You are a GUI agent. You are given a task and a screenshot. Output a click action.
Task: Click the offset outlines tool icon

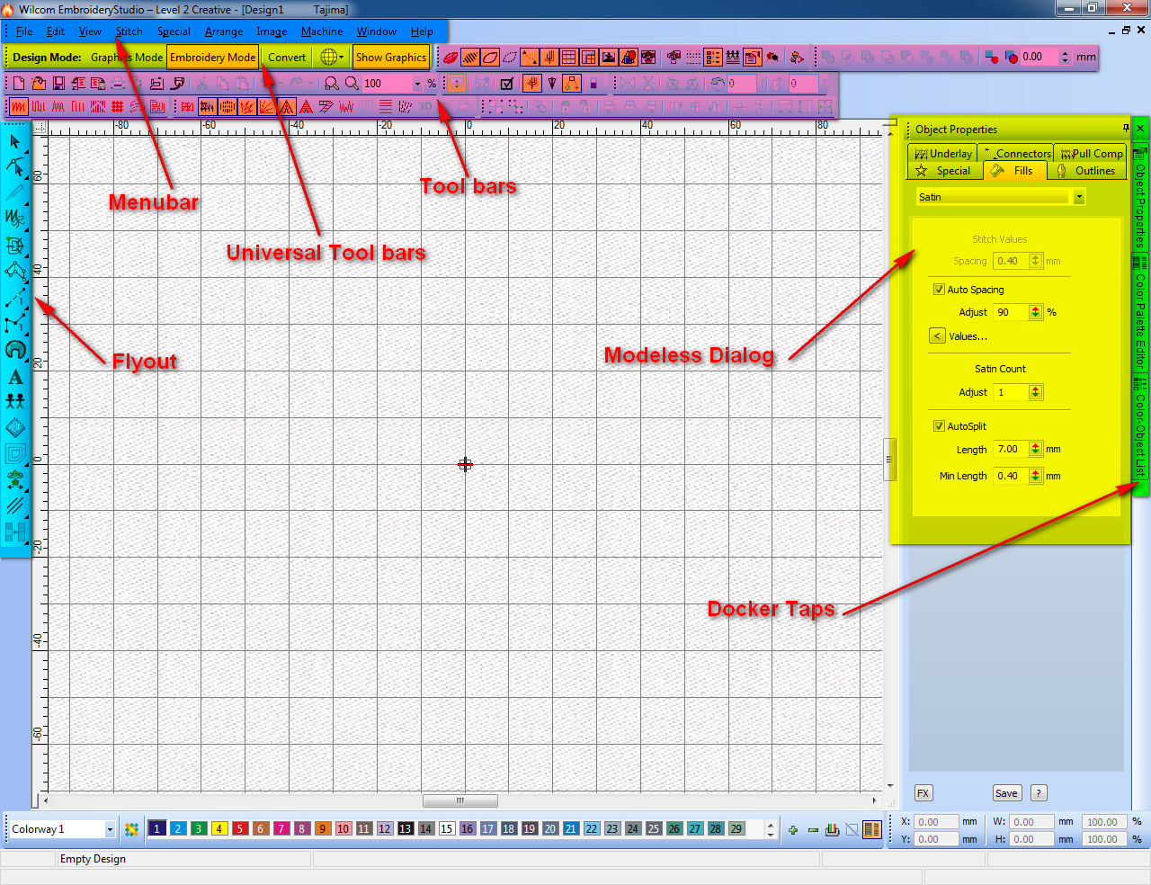tap(15, 454)
